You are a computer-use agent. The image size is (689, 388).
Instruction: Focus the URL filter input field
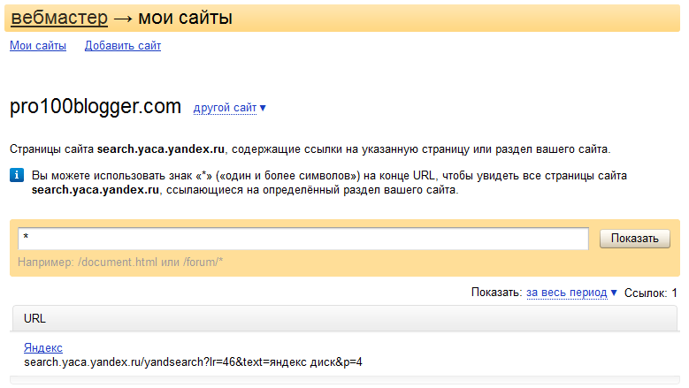click(303, 239)
